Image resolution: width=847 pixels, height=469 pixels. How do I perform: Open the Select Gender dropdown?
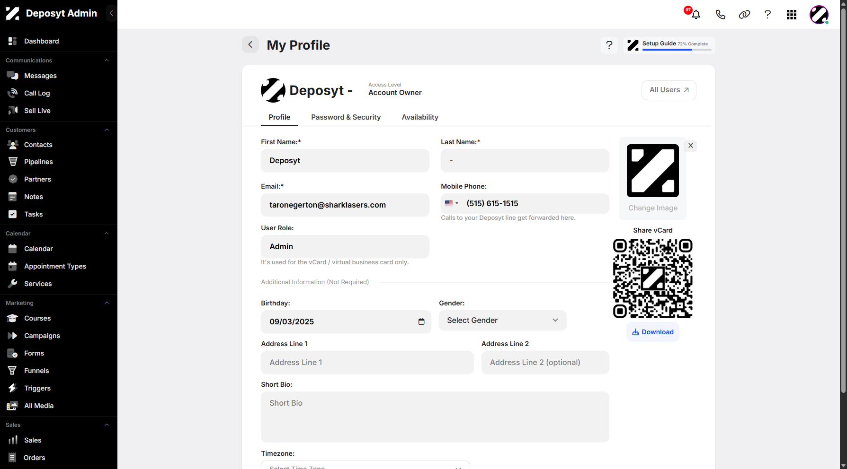tap(503, 321)
